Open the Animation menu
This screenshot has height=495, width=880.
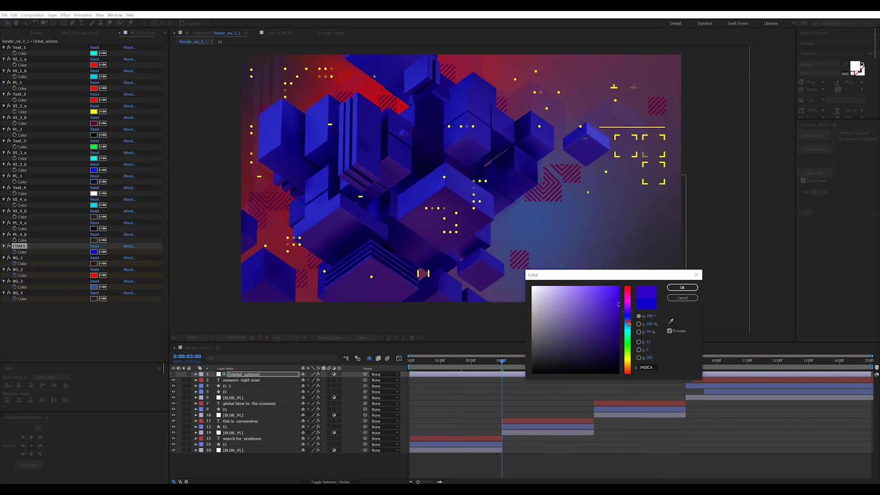[82, 15]
